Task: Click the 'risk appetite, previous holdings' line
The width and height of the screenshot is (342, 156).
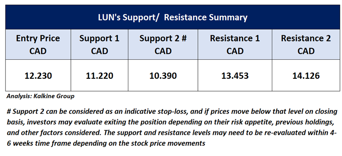Action: 170,122
